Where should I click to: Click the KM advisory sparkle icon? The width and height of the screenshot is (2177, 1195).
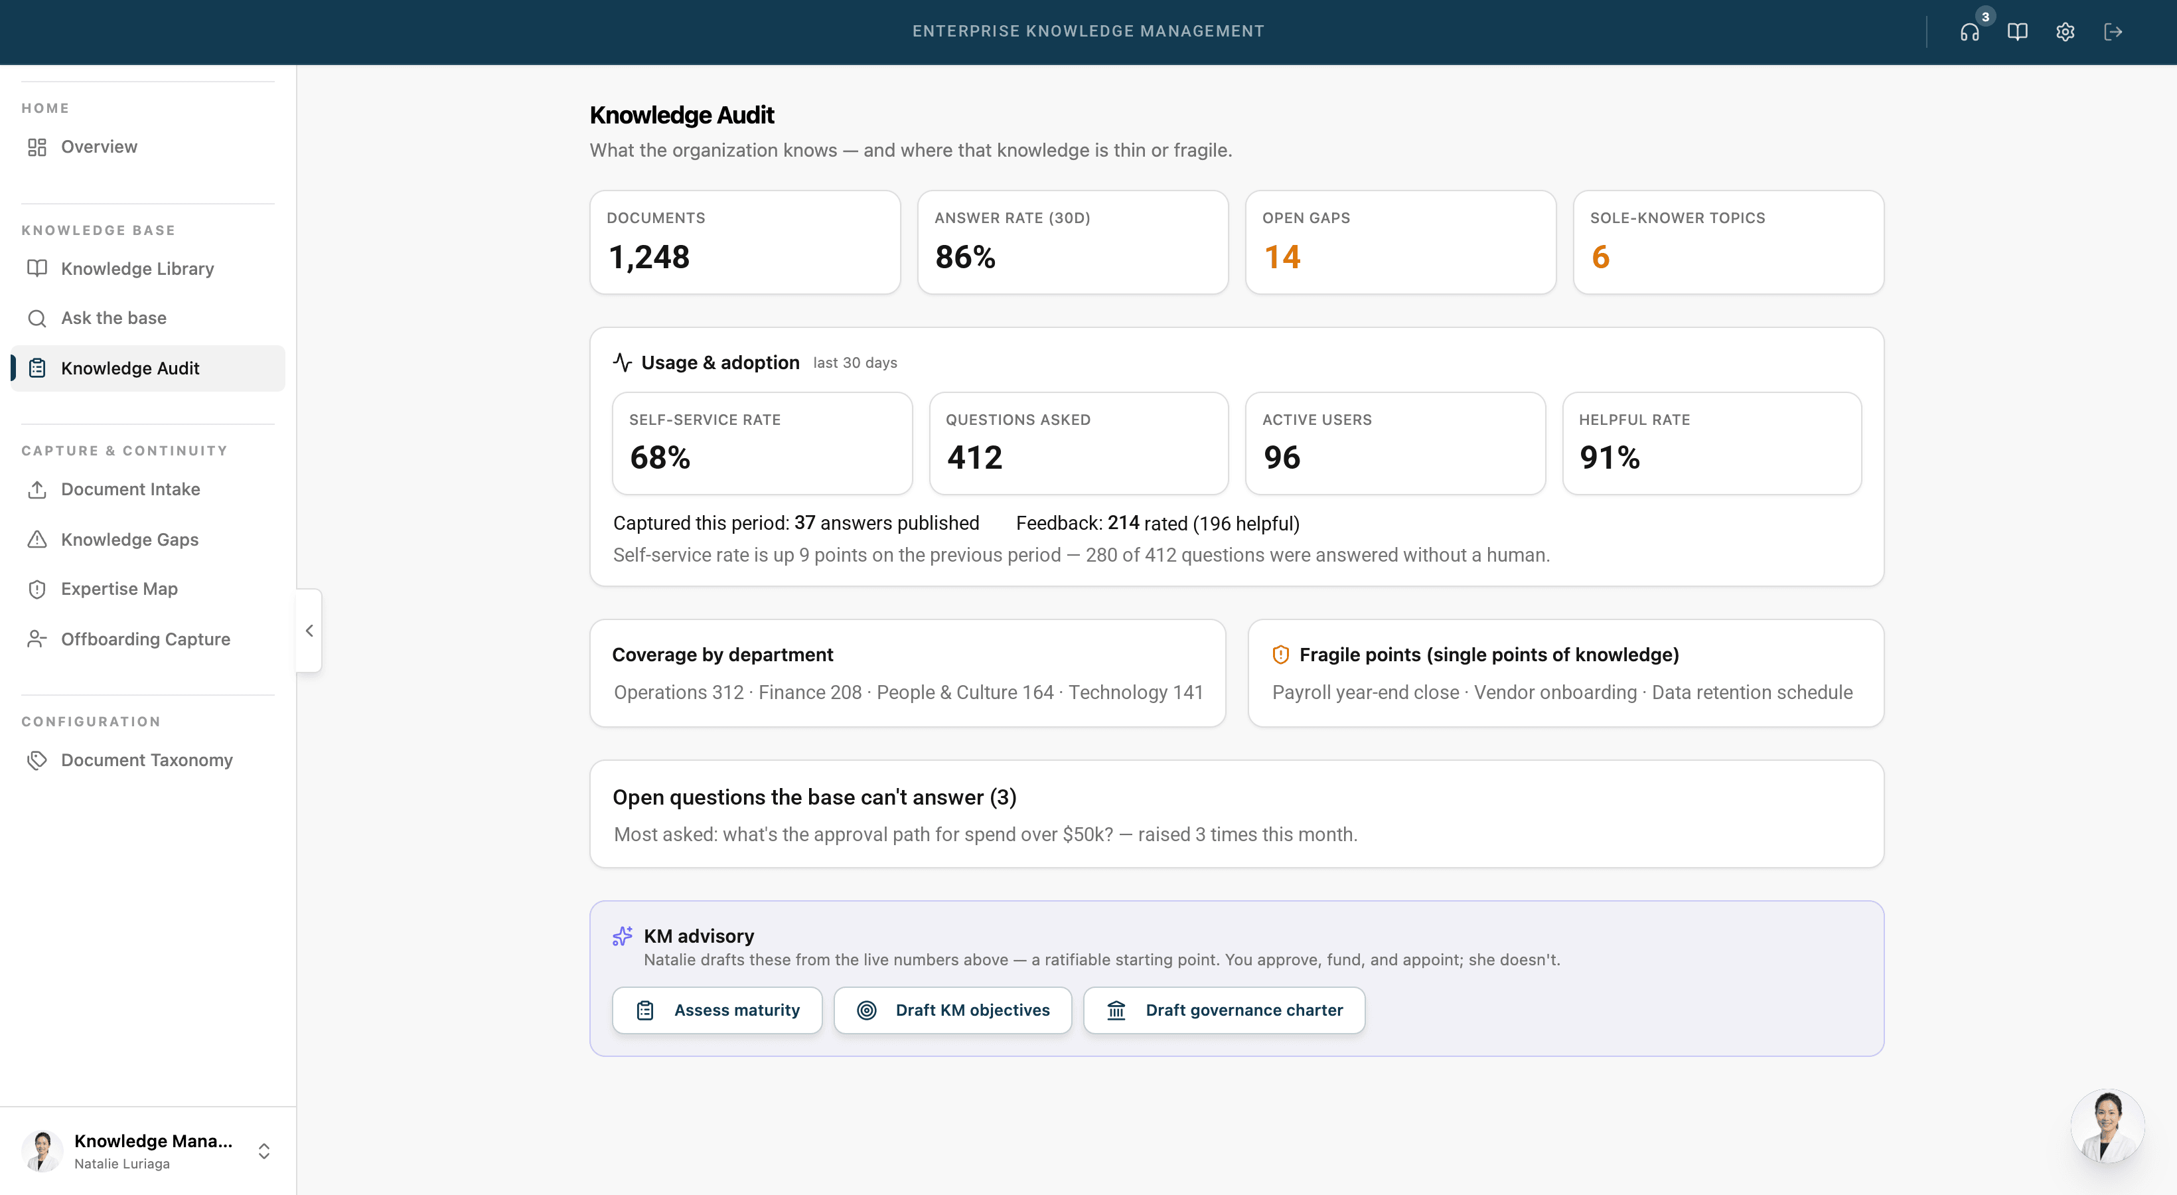(623, 935)
